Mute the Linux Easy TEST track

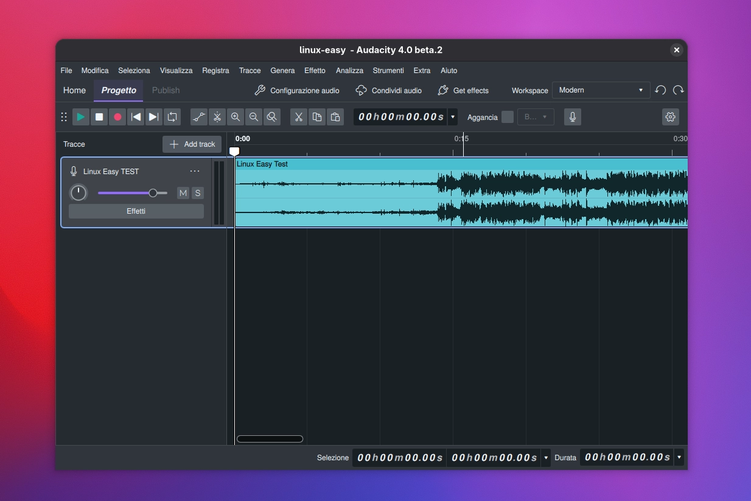point(183,193)
